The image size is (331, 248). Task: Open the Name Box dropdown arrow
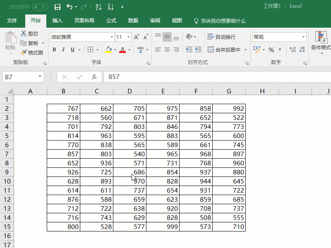[40, 77]
